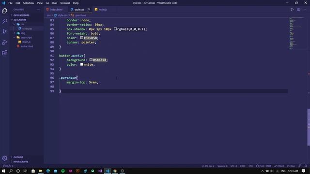Click Port: 5500 Live Server status
Screen dimensions: 310x174
tap(263, 166)
